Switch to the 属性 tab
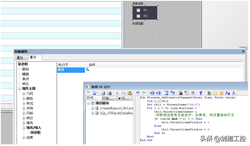This screenshot has height=146, width=250. [20, 58]
